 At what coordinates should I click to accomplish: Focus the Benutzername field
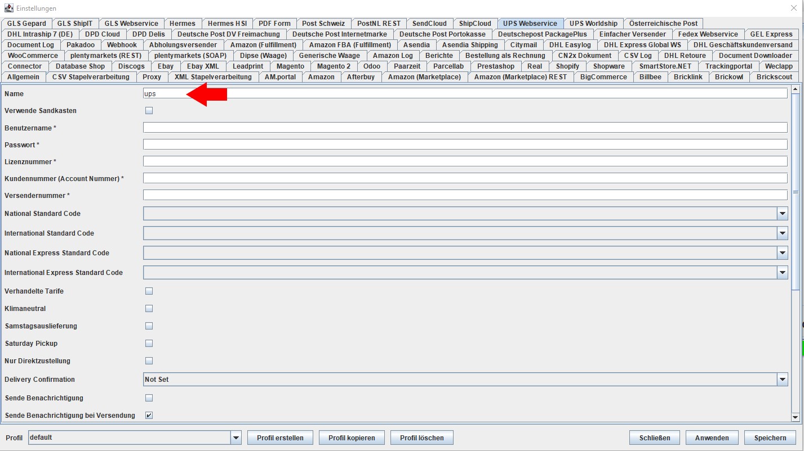point(465,128)
